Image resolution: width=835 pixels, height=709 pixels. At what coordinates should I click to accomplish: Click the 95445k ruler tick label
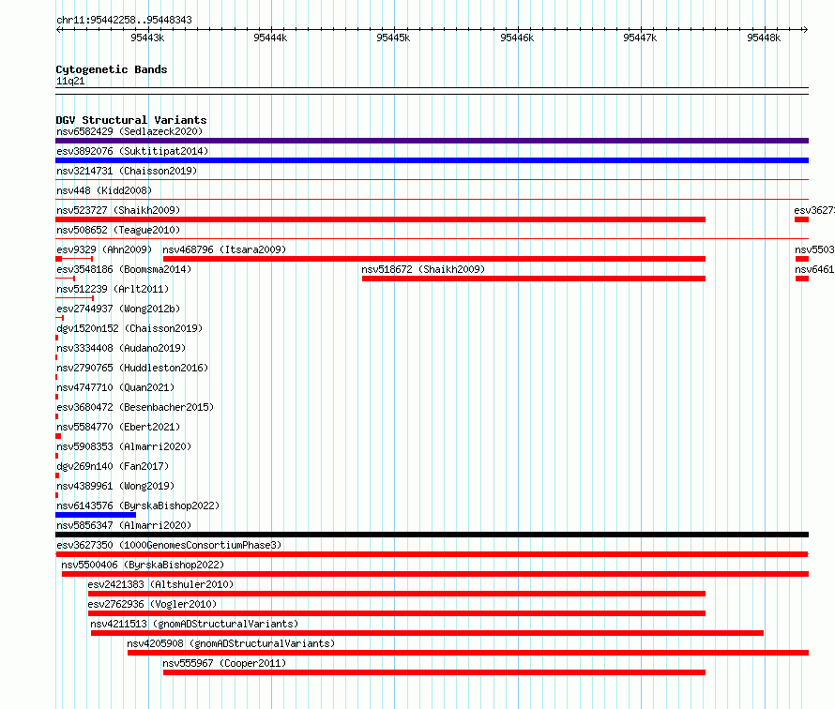pos(393,38)
